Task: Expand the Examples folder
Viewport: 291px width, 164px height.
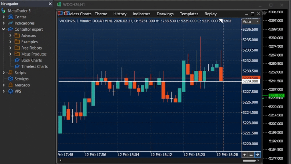Action: pyautogui.click(x=10, y=42)
